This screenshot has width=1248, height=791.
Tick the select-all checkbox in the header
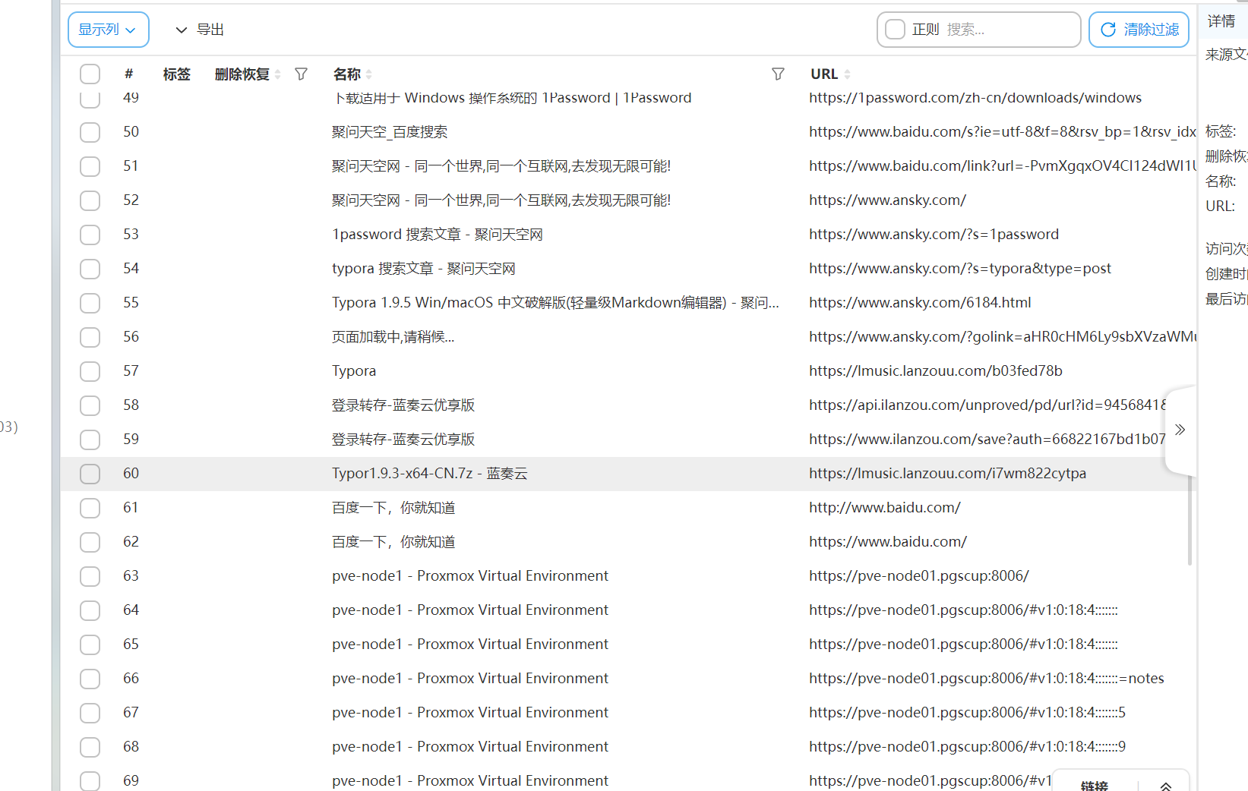click(90, 74)
